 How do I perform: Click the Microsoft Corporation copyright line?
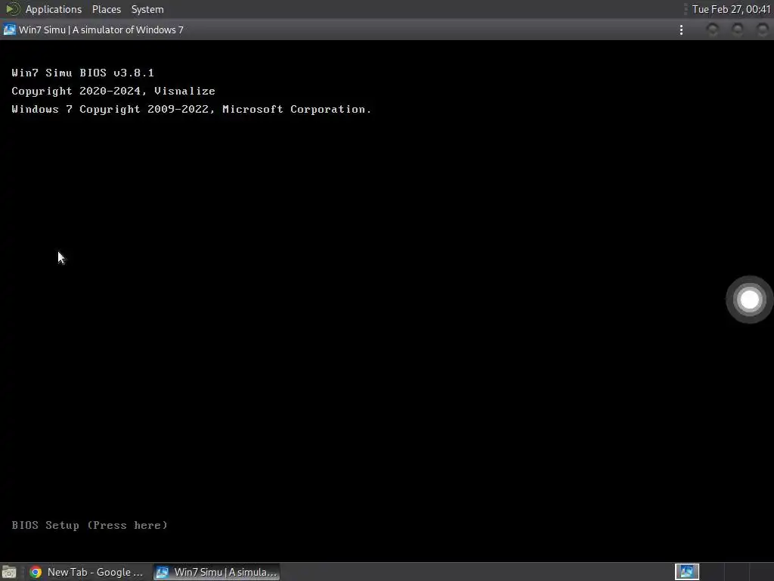191,109
